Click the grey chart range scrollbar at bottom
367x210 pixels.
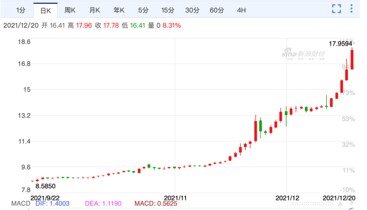click(312, 204)
